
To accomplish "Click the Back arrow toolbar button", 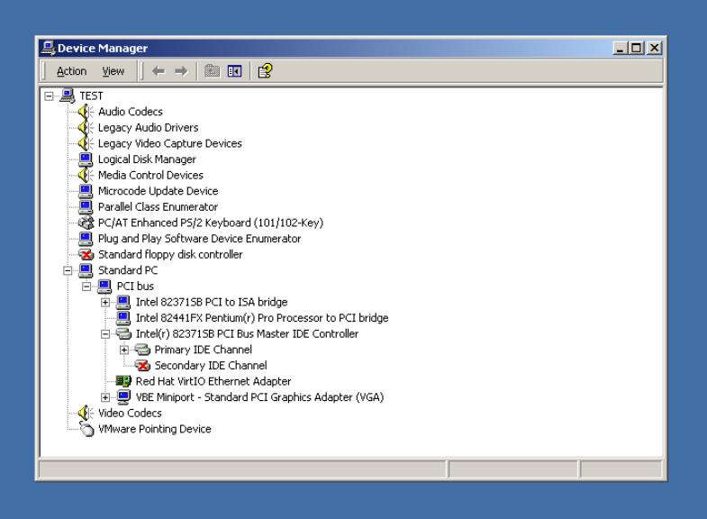I will pyautogui.click(x=159, y=71).
